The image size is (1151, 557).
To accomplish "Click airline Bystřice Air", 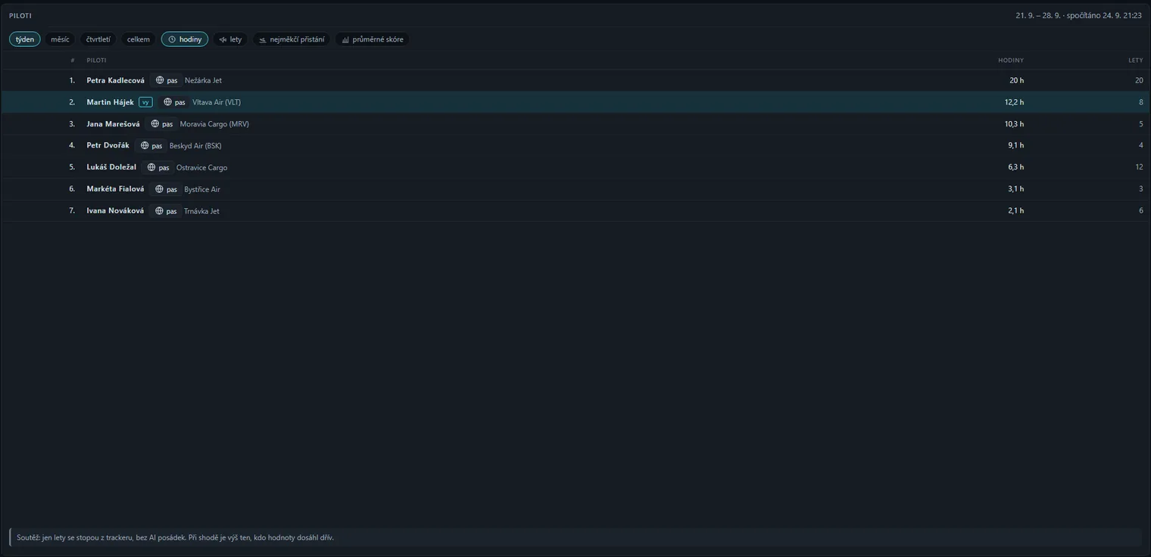I will [x=202, y=189].
